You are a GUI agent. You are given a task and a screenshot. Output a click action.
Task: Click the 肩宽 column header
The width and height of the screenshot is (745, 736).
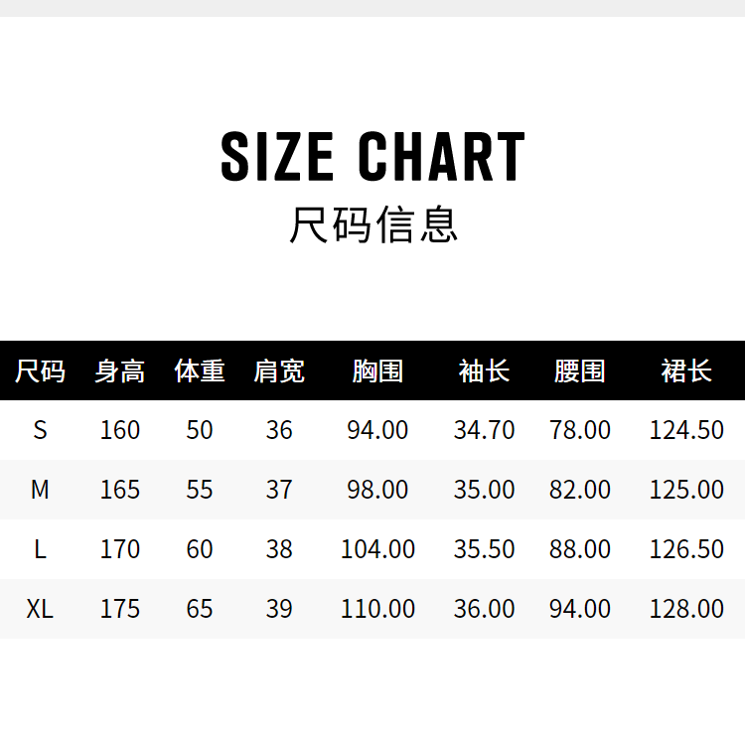[279, 371]
